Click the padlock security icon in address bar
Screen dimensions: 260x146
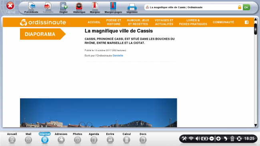[240, 7]
